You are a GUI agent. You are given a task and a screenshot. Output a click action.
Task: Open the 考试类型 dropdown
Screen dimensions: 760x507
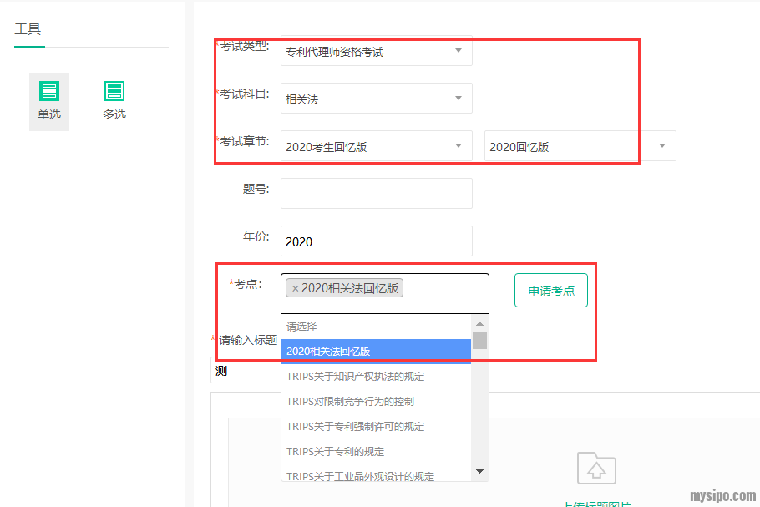[x=376, y=51]
